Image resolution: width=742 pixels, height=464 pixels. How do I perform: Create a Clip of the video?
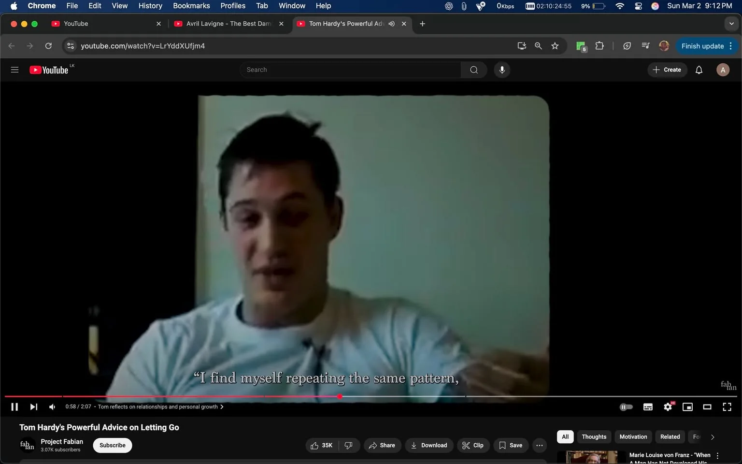click(473, 445)
